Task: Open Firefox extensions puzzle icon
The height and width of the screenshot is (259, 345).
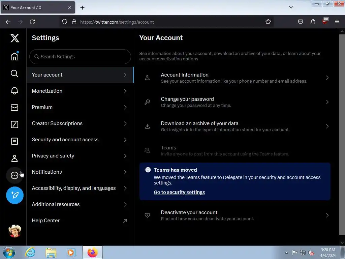Action: coord(313,22)
